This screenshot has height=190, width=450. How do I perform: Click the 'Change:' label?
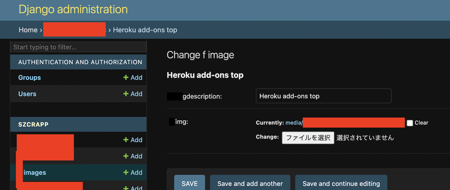tap(267, 137)
